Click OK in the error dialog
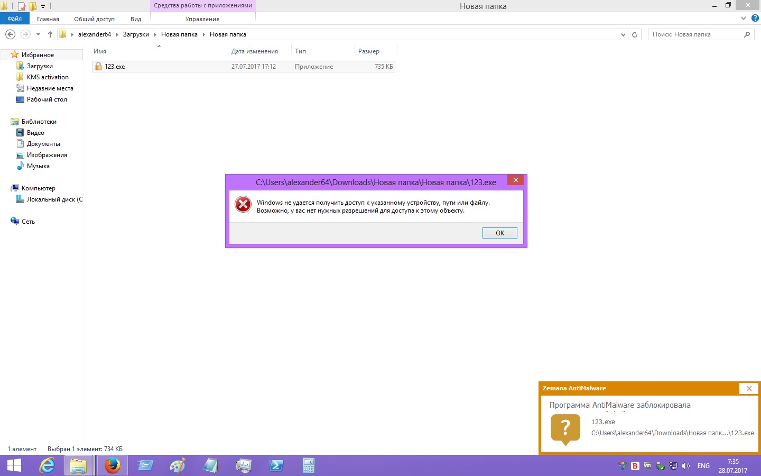Viewport: 761px width, 476px height. (500, 233)
